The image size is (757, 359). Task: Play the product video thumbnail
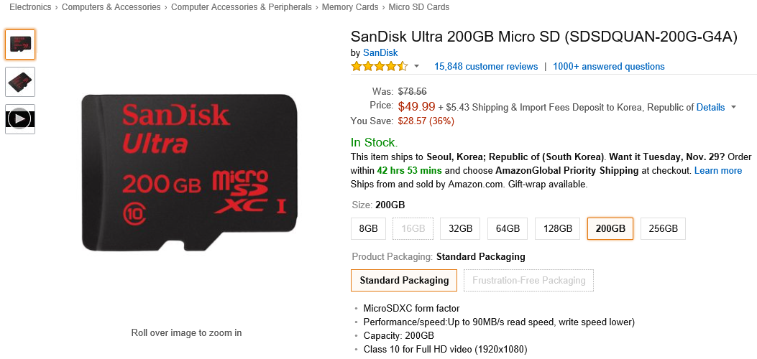pos(20,119)
